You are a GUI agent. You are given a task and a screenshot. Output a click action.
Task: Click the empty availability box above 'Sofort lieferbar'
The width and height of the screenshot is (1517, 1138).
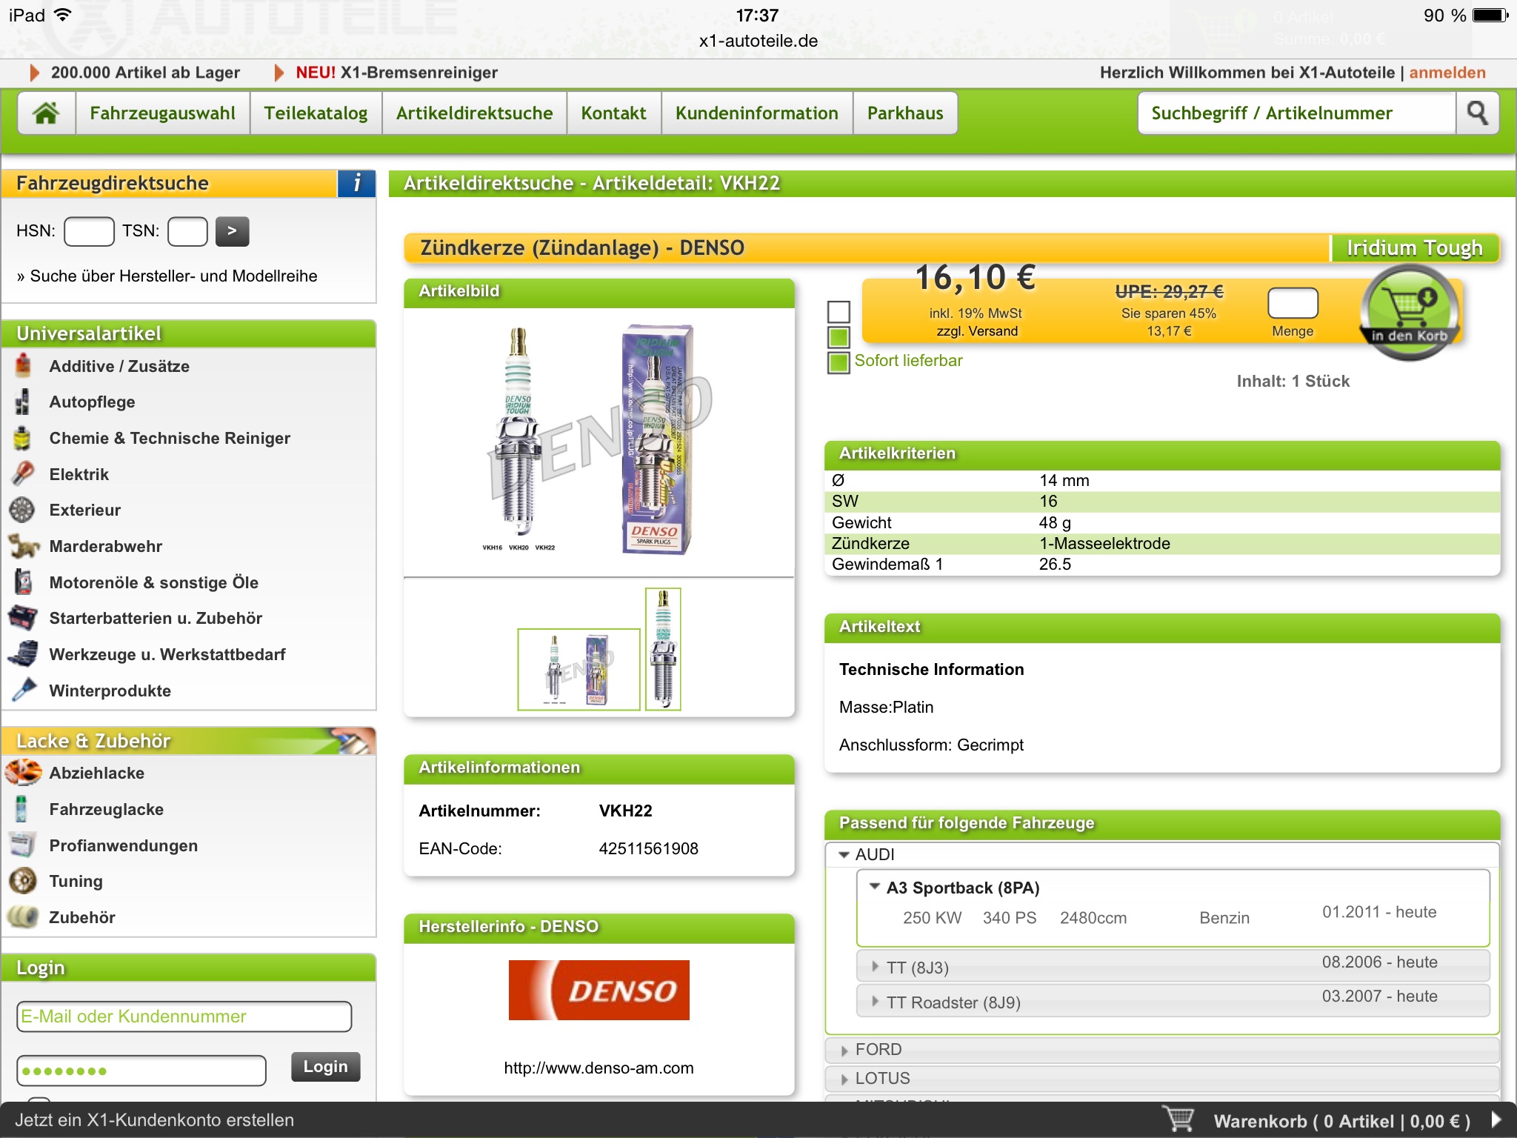coord(838,311)
